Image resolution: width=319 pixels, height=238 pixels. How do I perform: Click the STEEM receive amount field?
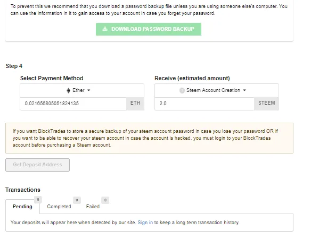coord(205,104)
